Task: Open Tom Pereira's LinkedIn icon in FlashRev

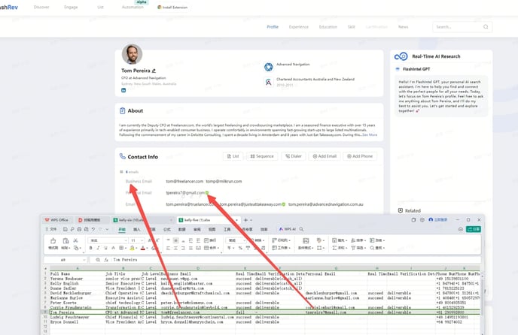Action: (x=123, y=90)
